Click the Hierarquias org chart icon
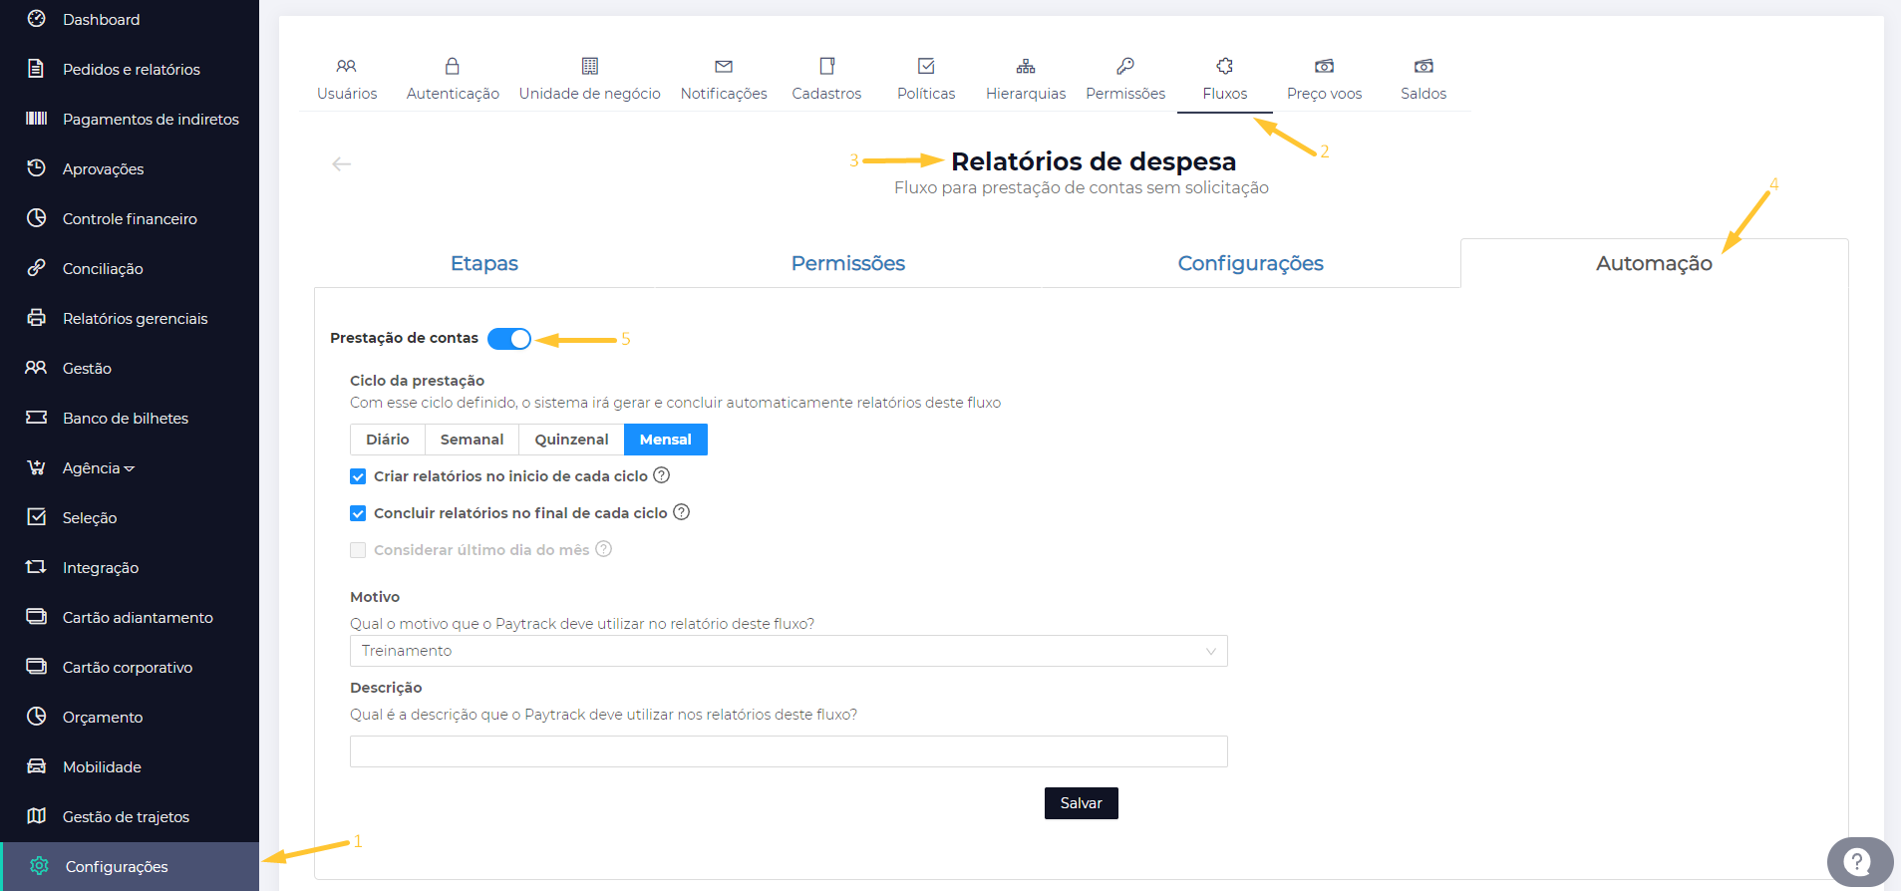The height and width of the screenshot is (891, 1901). 1025,67
